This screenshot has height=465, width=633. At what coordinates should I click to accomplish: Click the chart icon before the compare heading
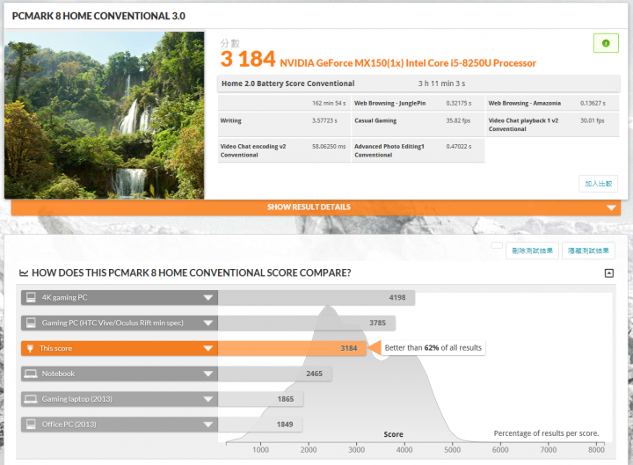(x=24, y=273)
